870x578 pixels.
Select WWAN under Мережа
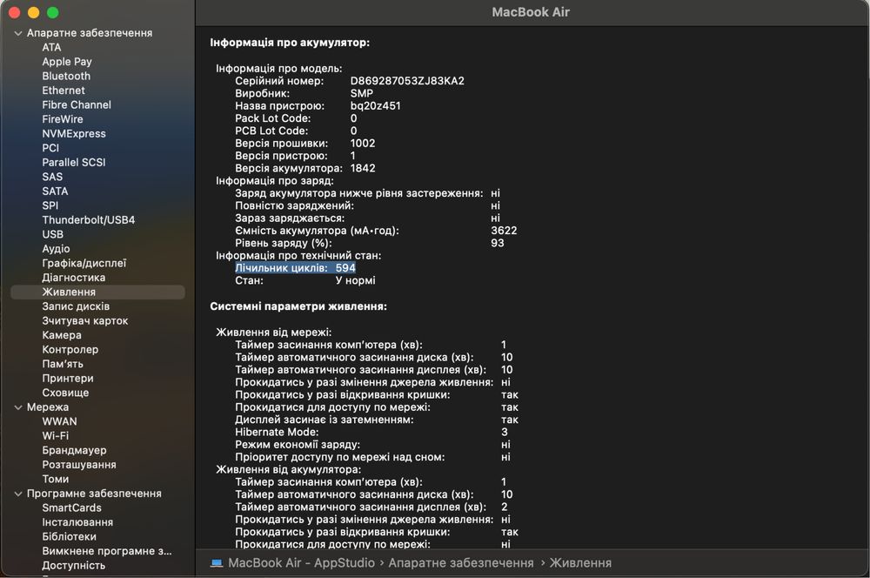click(x=59, y=422)
